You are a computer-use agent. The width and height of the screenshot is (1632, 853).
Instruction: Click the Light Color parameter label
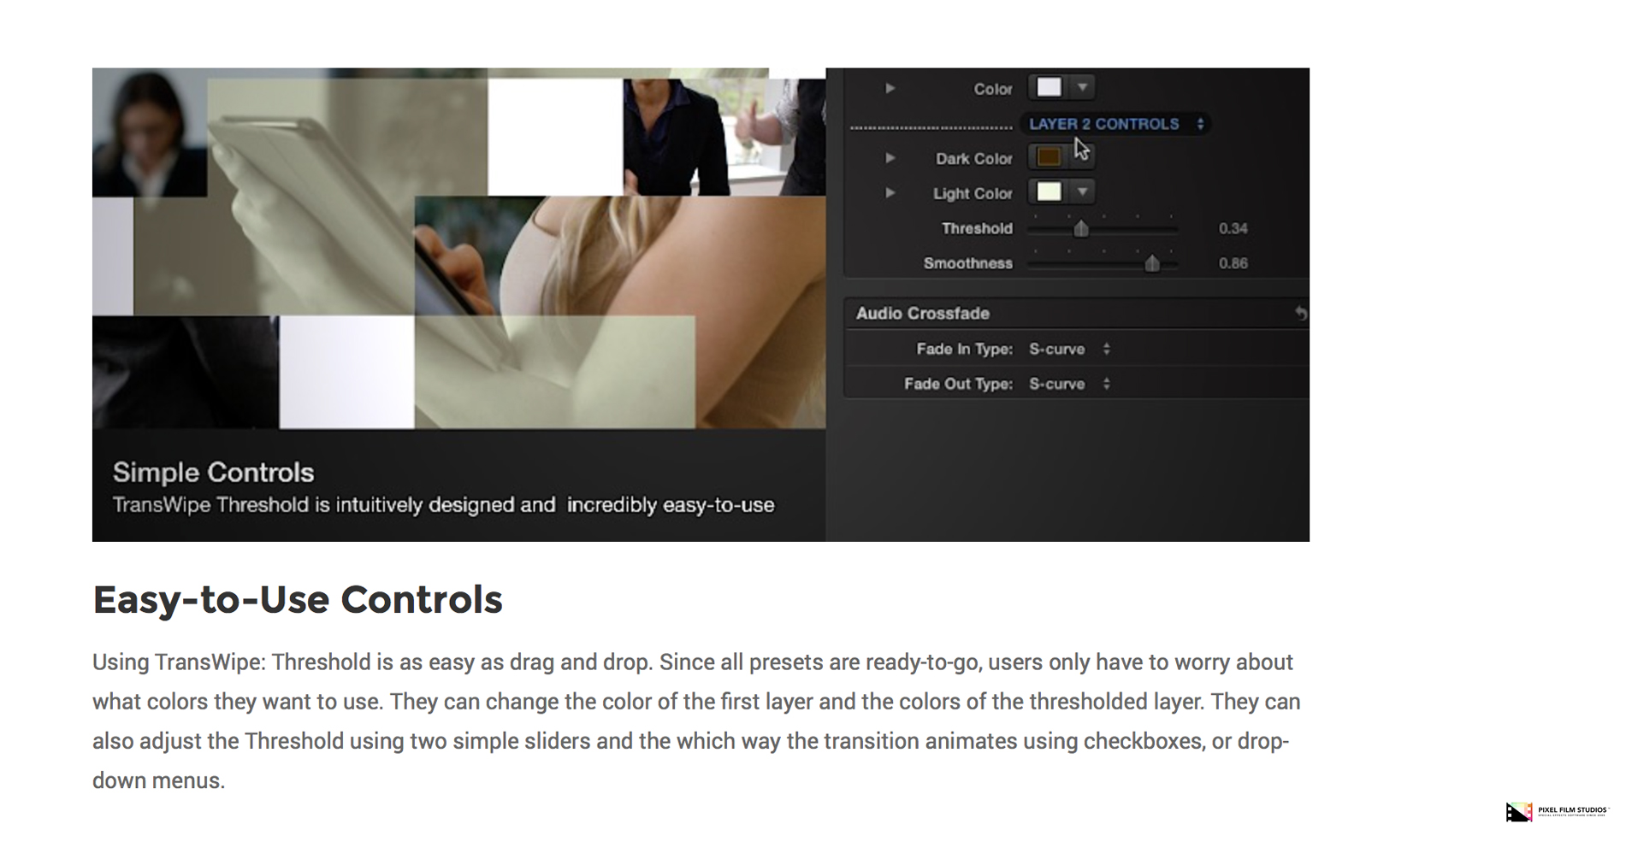click(973, 194)
